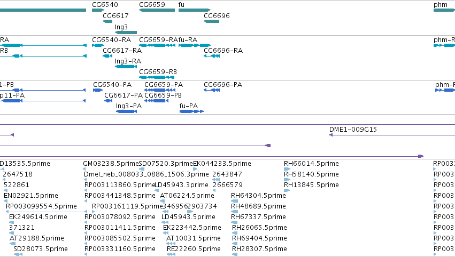
Task: Click the RH28307.5prime EST
Action: 235,254
